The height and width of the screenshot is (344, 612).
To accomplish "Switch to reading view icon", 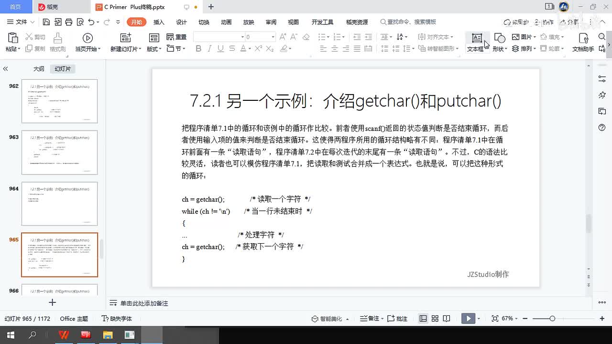I will [x=446, y=318].
